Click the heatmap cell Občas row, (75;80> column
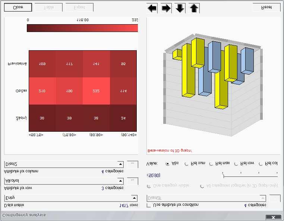 click(69, 91)
